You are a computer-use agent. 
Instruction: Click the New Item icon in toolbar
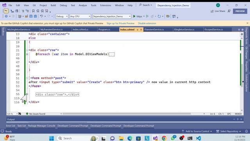click(x=20, y=16)
